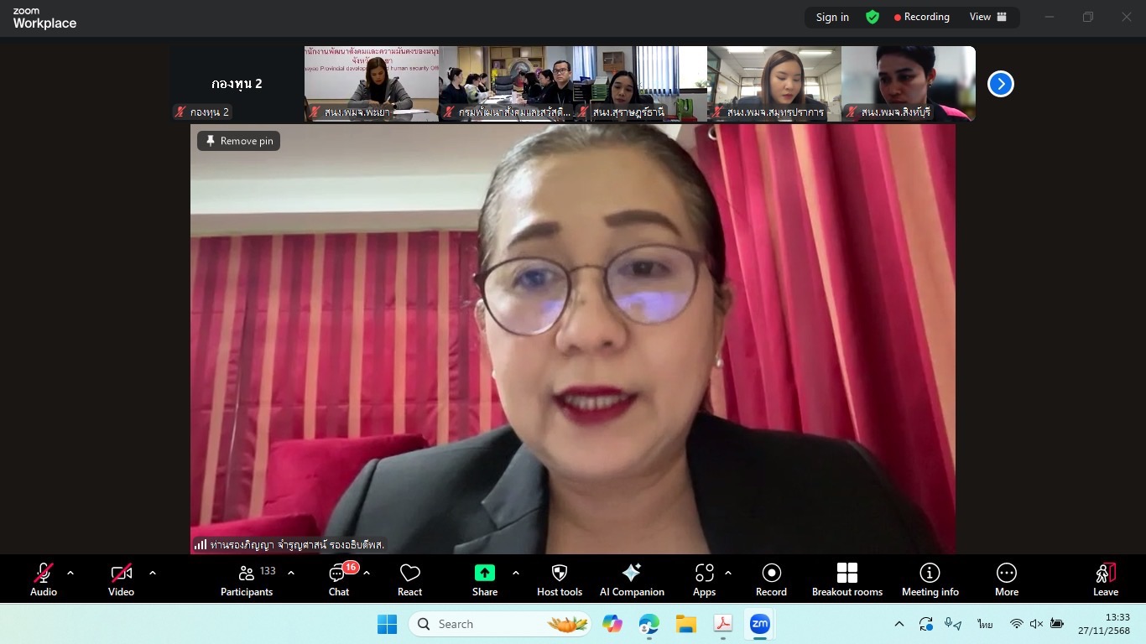Toggle your microphone mute state
The height and width of the screenshot is (644, 1146).
tap(43, 579)
